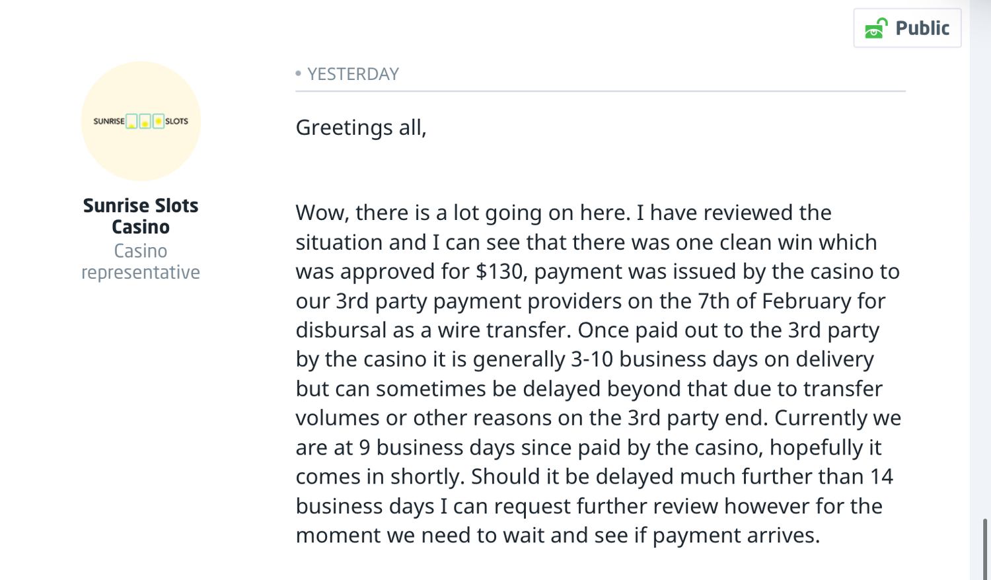Viewport: 991px width, 580px height.
Task: Click the 9 business days text
Action: [x=437, y=447]
